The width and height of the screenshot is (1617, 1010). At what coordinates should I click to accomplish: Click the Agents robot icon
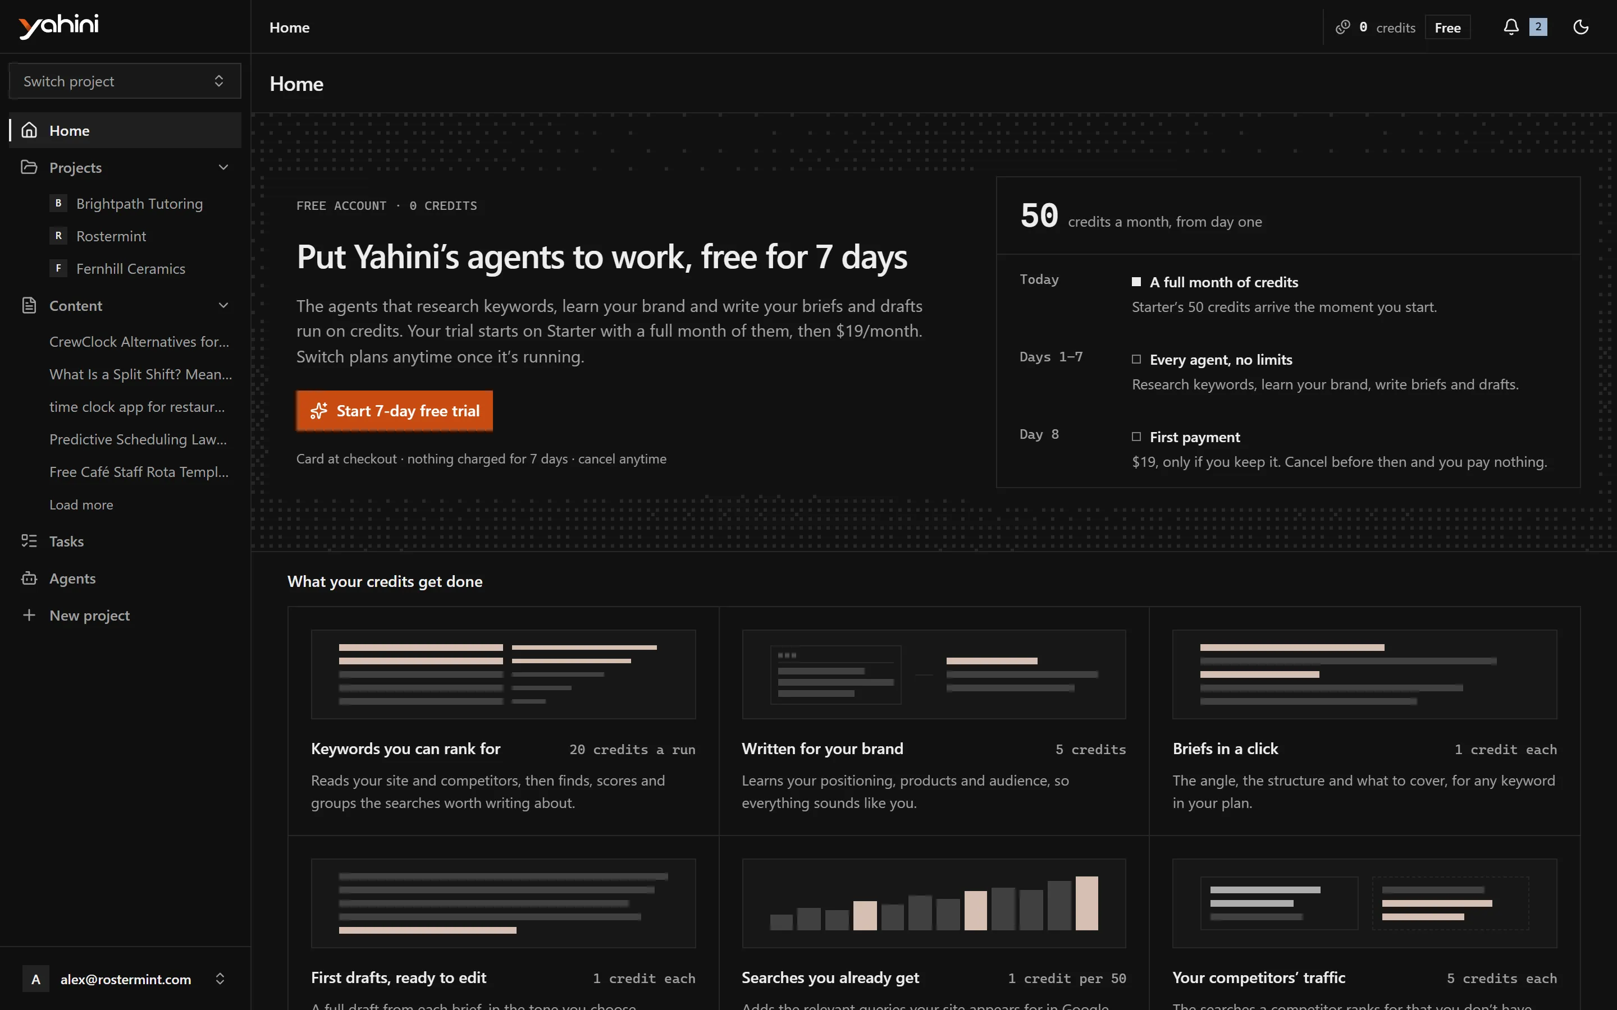point(29,579)
